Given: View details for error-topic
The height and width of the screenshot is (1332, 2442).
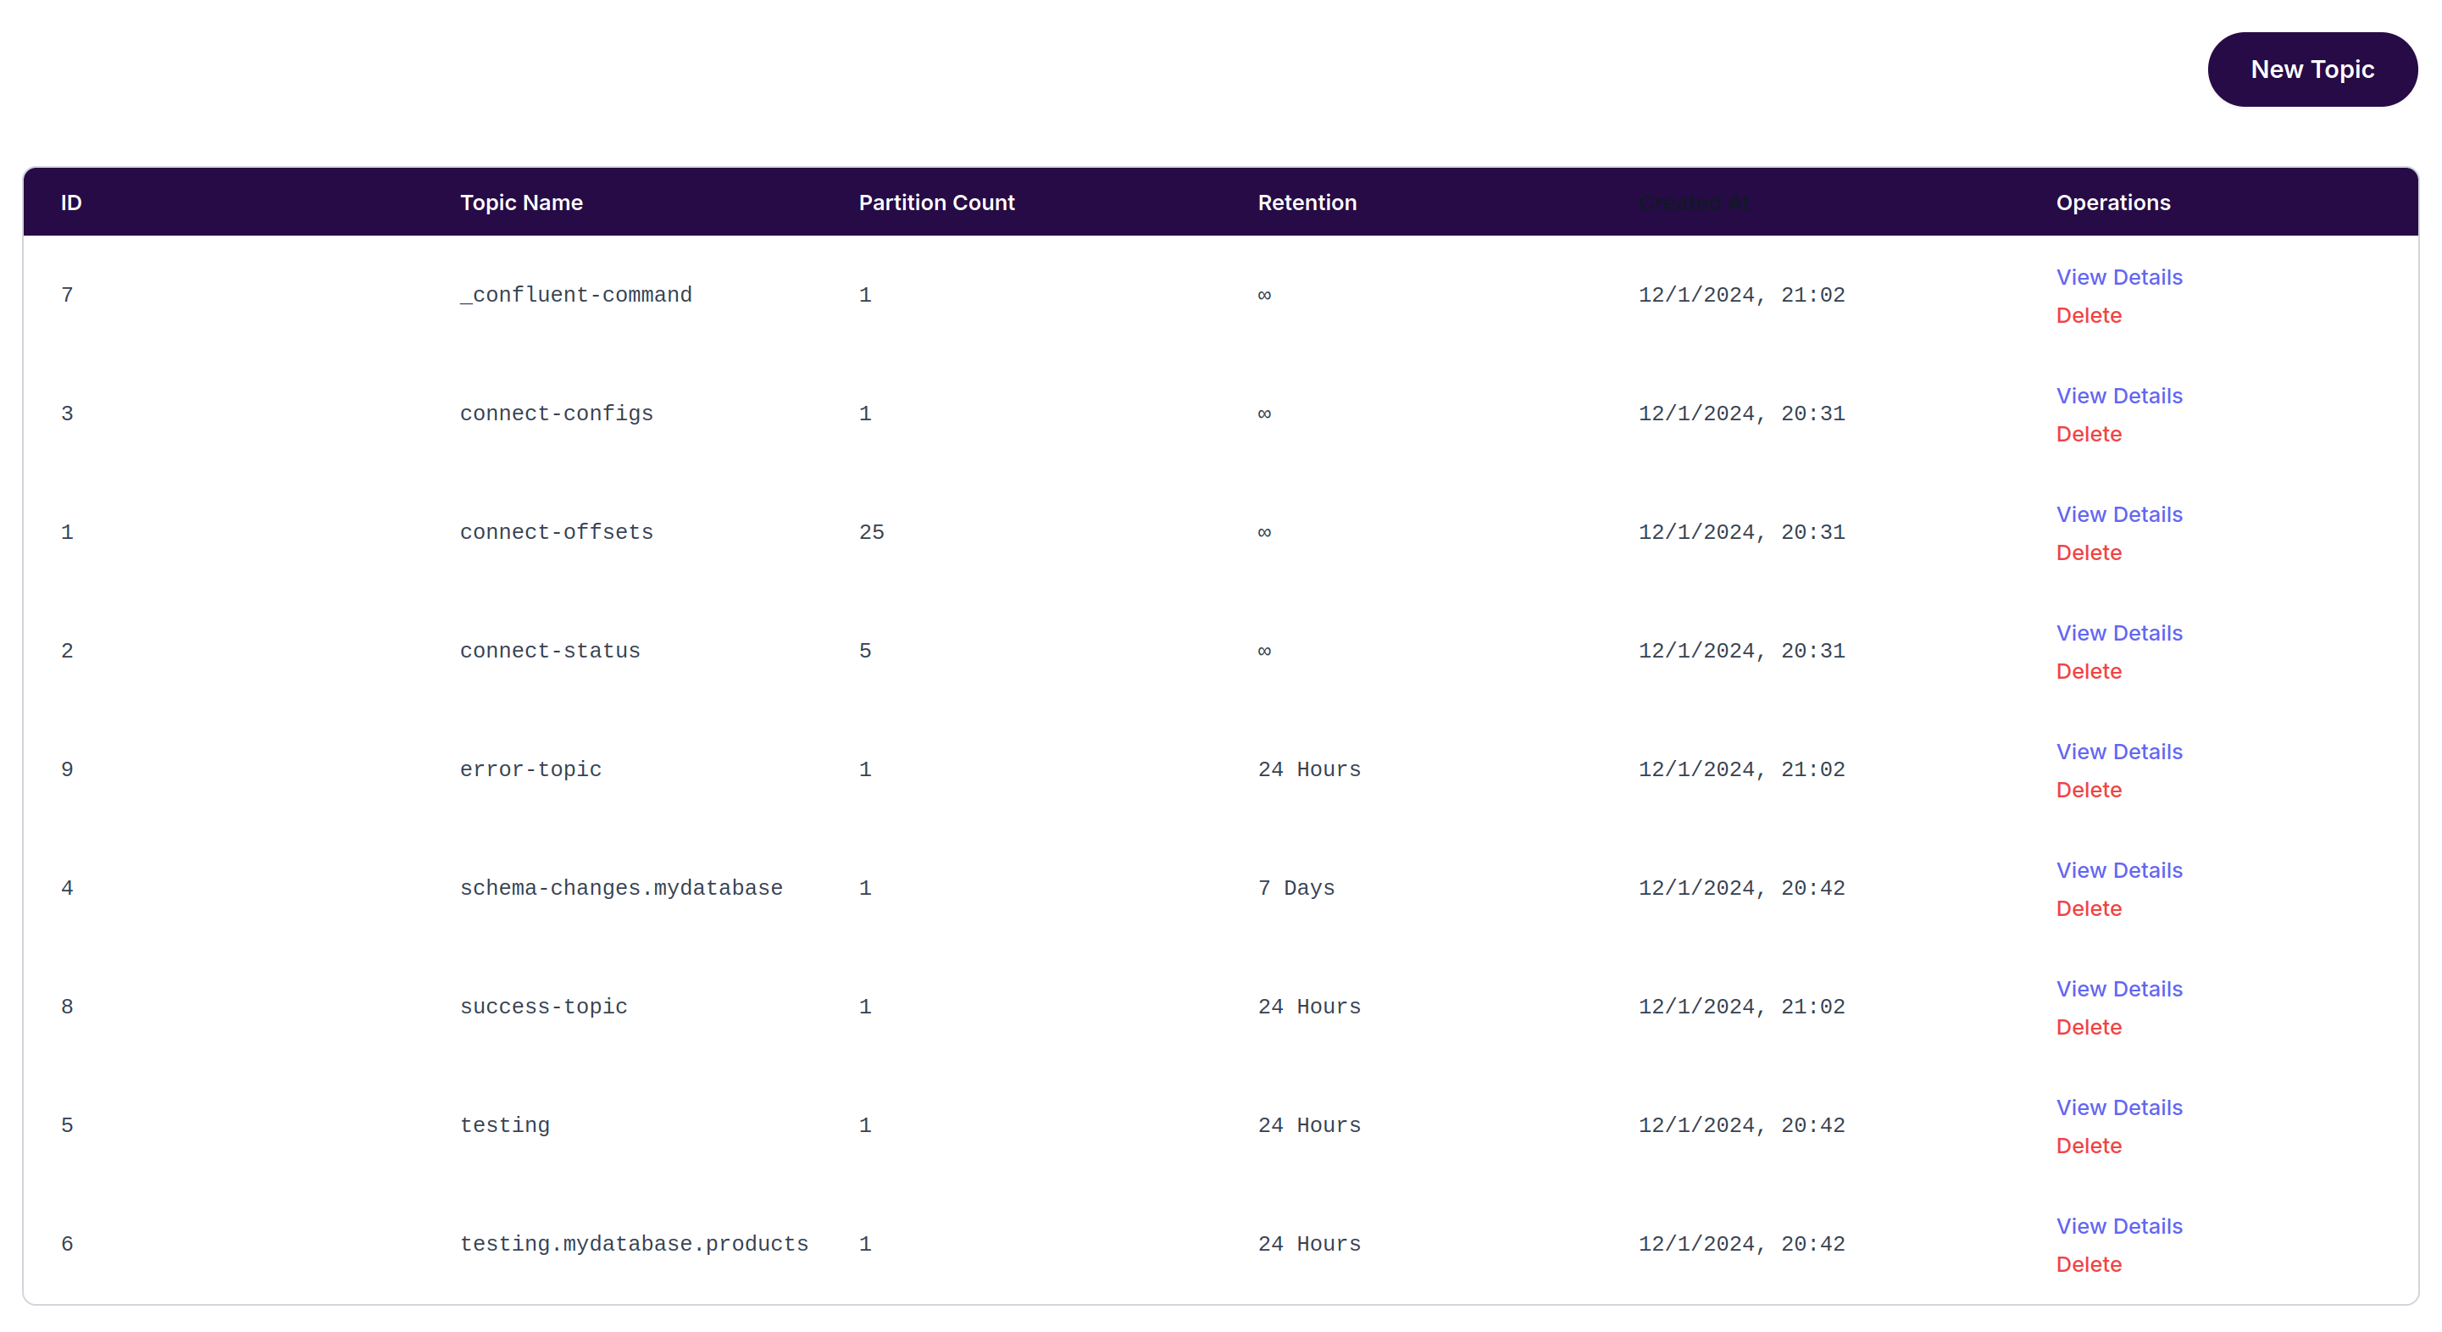Looking at the screenshot, I should 2120,751.
